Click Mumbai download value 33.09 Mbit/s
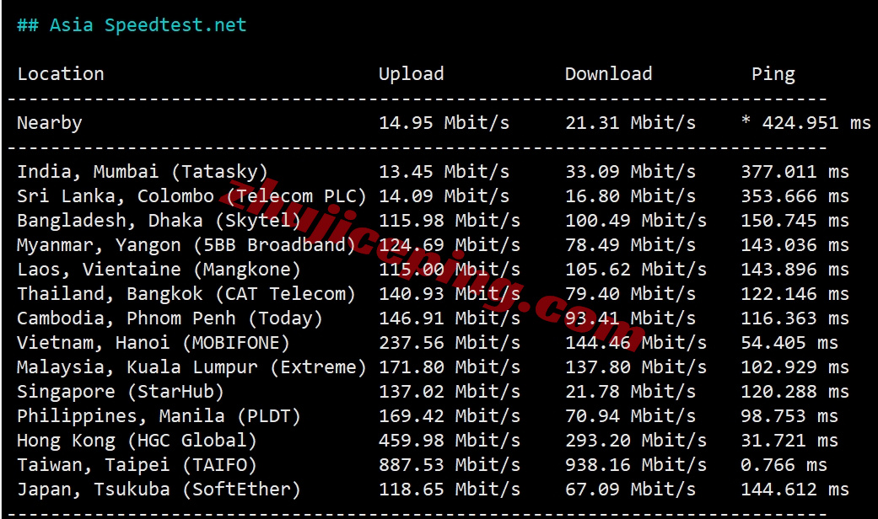Image resolution: width=878 pixels, height=519 pixels. (x=630, y=172)
